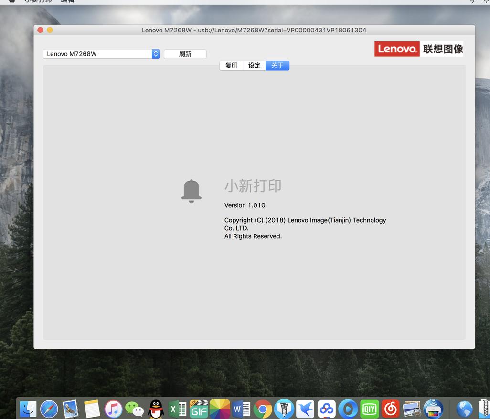The image size is (490, 419).
Task: Click the 小新打印 title text
Action: (x=253, y=185)
